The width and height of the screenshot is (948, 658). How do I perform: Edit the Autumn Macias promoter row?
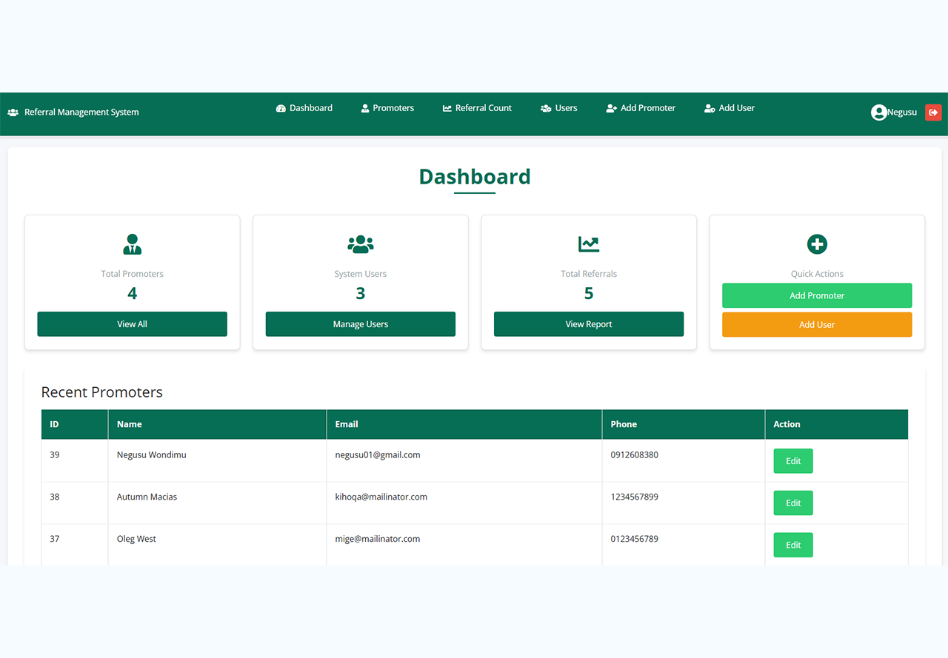tap(793, 503)
